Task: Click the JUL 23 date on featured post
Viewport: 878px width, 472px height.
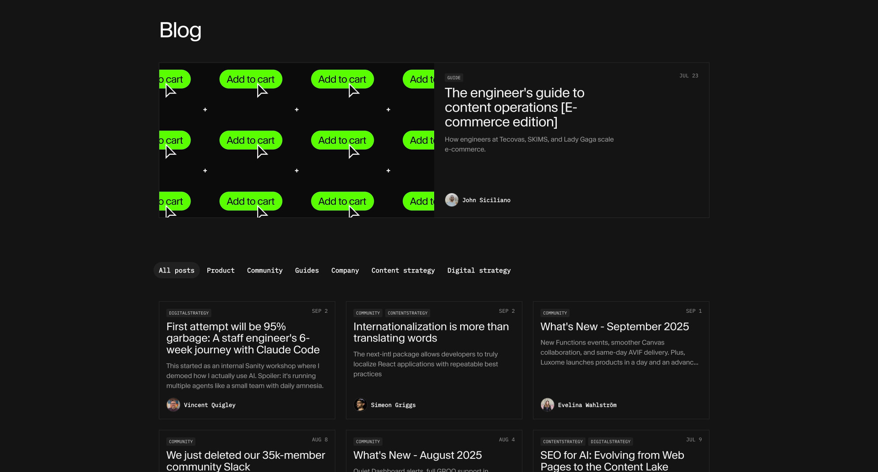Action: [689, 76]
